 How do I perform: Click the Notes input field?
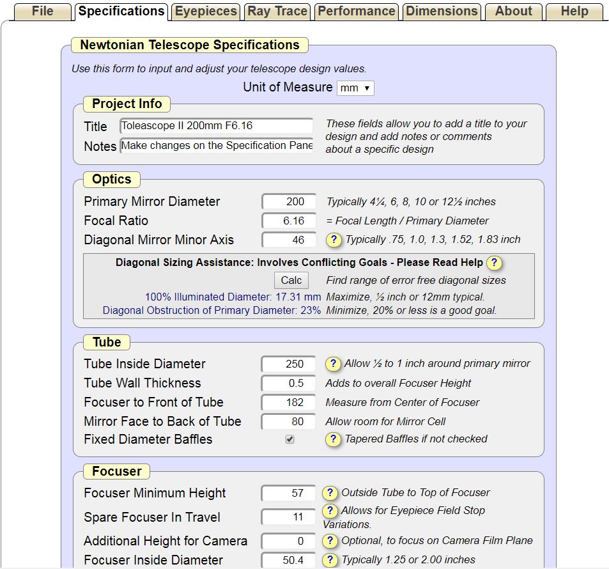pos(217,145)
